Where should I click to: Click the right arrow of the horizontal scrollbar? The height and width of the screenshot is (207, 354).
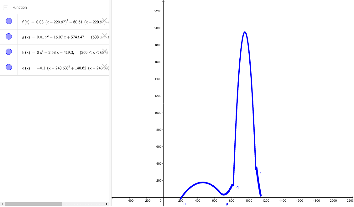[x=107, y=204]
